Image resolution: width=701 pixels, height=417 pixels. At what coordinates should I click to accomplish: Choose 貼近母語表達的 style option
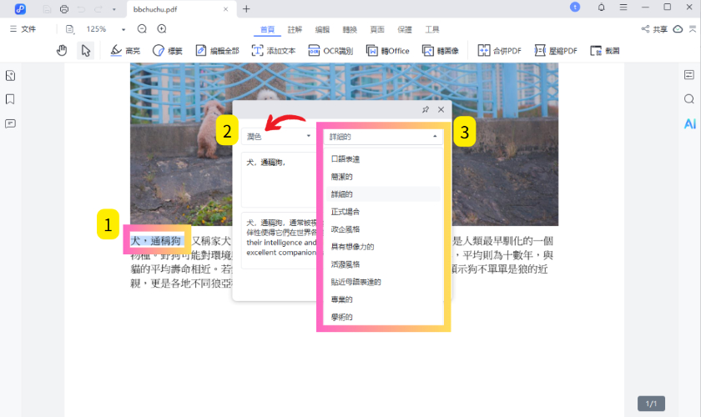pyautogui.click(x=383, y=282)
